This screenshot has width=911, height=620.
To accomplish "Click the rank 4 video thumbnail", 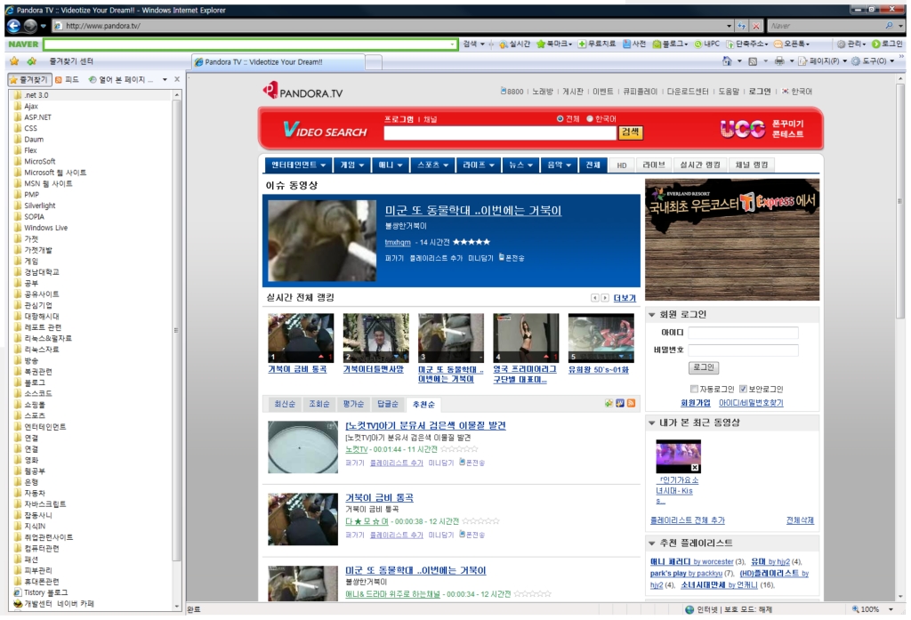I will pos(526,338).
